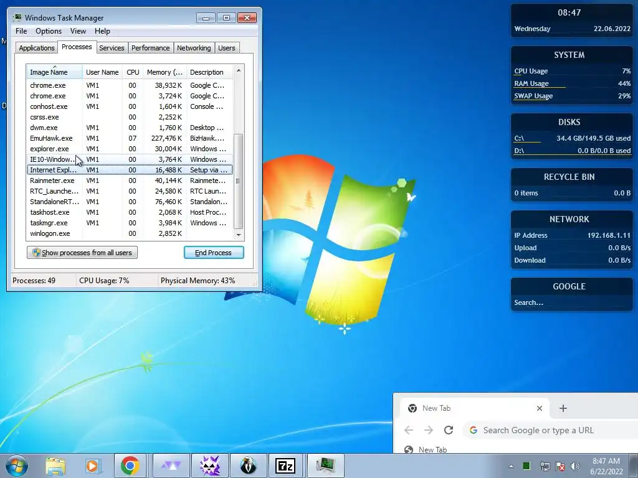The image size is (638, 478).
Task: Open the volume speaker tray icon
Action: [x=575, y=466]
